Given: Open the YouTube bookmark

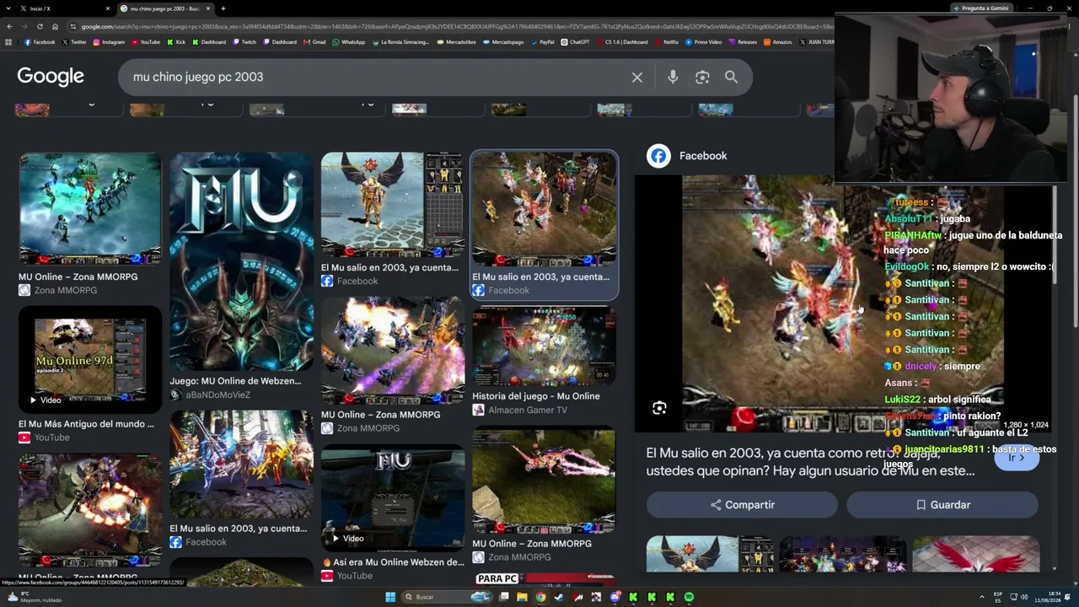Looking at the screenshot, I should tap(146, 42).
